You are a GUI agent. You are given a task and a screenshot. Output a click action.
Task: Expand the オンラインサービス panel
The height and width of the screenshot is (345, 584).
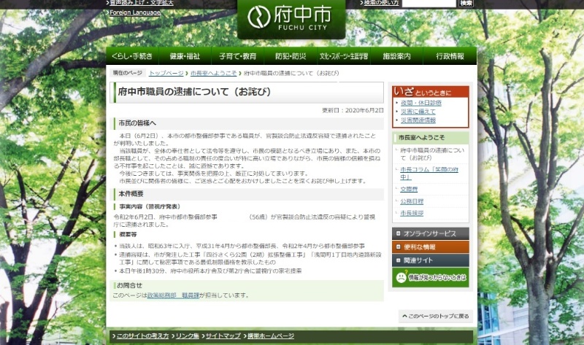click(431, 233)
